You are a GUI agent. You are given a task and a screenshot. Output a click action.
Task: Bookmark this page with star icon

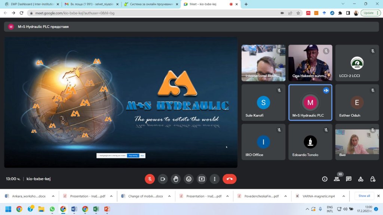[298, 13]
